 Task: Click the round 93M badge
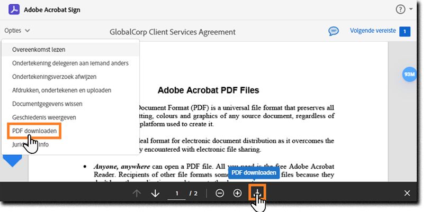[409, 75]
